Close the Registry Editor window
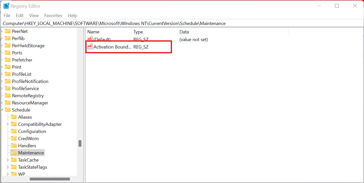The height and width of the screenshot is (183, 364). 355,6
